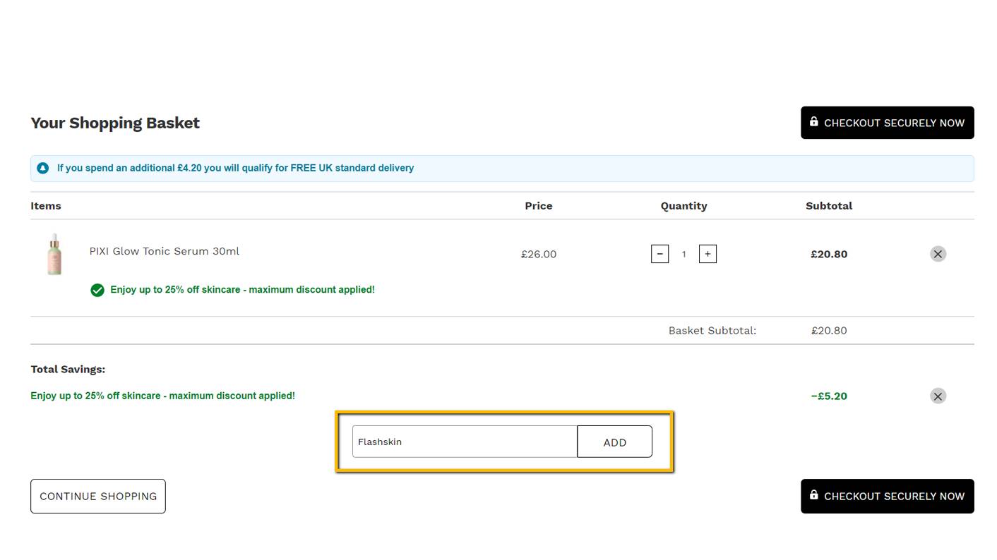Click the Your Shopping Basket heading
The image size is (997, 560).
[114, 123]
